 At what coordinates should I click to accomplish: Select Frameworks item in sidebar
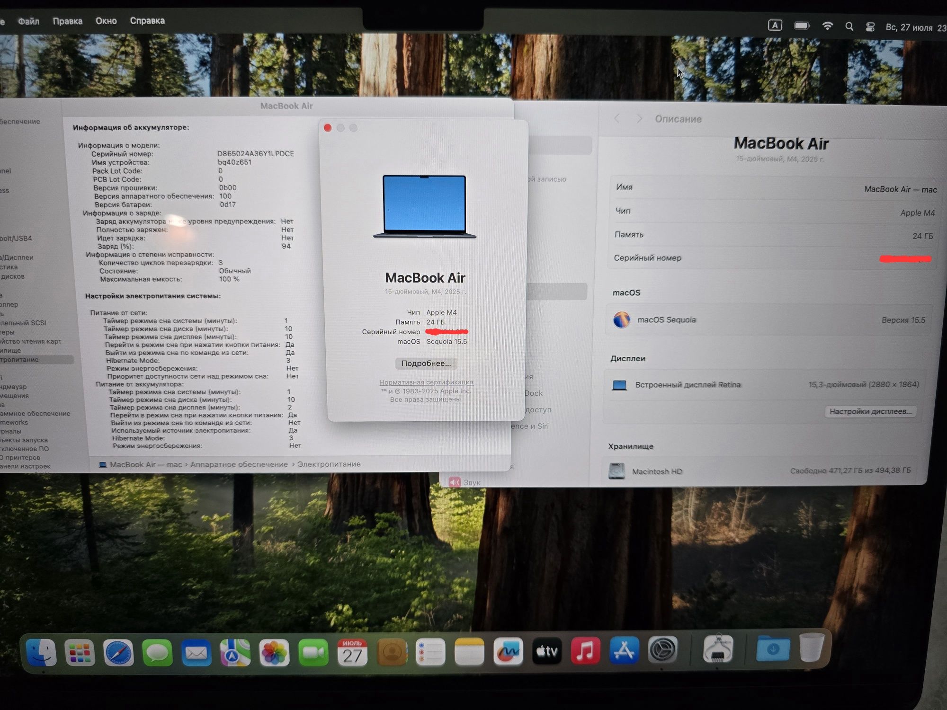[x=14, y=422]
